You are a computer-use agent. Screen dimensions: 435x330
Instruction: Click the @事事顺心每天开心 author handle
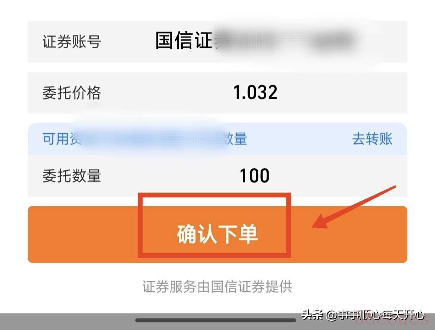[376, 315]
